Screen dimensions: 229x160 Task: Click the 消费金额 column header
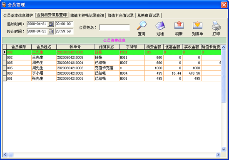point(154,47)
